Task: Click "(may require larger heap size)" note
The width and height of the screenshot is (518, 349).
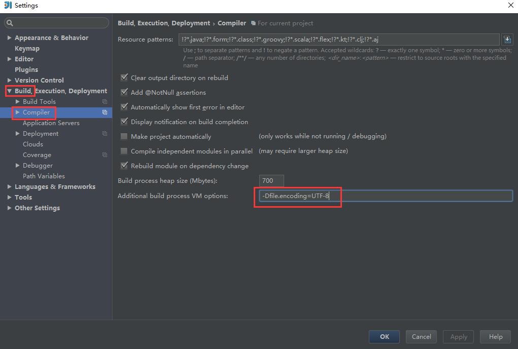Action: point(303,151)
